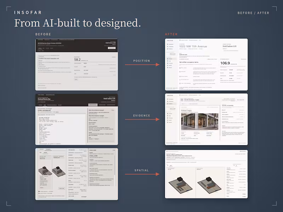This screenshot has width=283, height=212.
Task: Click 'Hold before LOI' in Before evidence header
Action: coord(109,99)
